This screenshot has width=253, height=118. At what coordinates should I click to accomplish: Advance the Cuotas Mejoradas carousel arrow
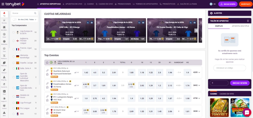(x=196, y=31)
